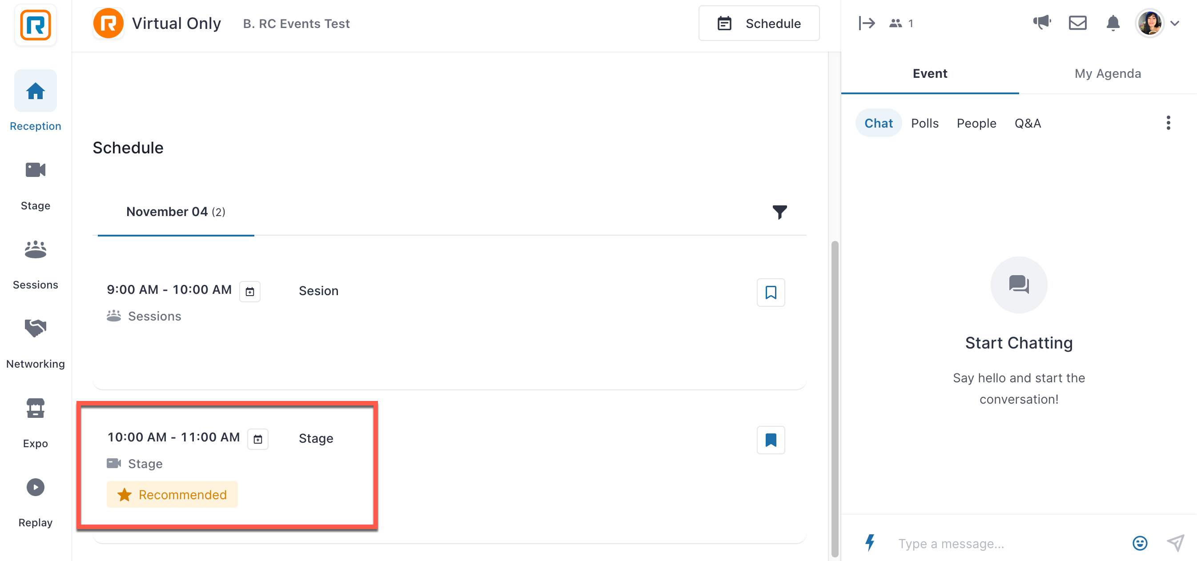
Task: Click the 9:00 AM - 10:00 AM time
Action: 169,290
